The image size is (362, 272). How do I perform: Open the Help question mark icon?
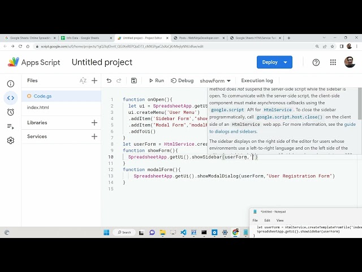coord(316,62)
